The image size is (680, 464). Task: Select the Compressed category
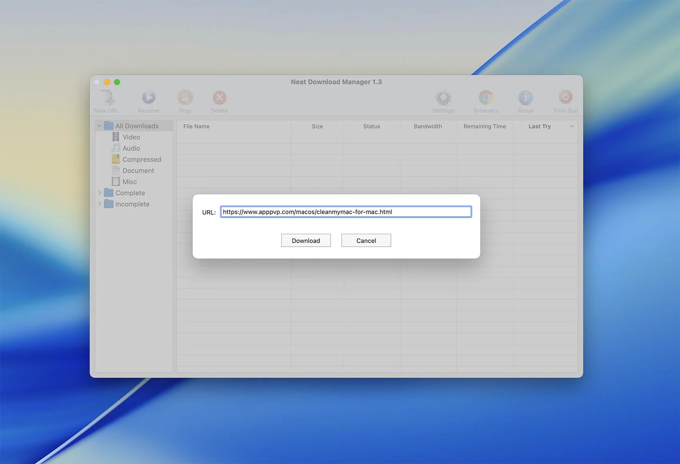141,160
